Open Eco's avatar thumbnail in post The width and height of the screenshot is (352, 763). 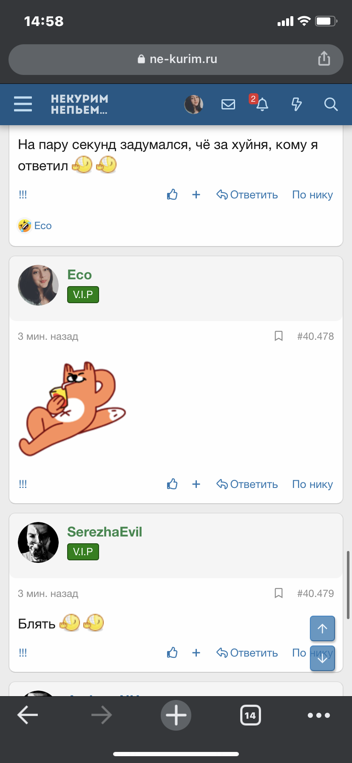(38, 285)
